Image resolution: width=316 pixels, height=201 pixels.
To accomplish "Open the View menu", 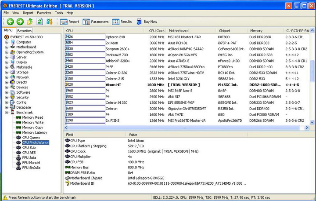I will pyautogui.click(x=16, y=13).
